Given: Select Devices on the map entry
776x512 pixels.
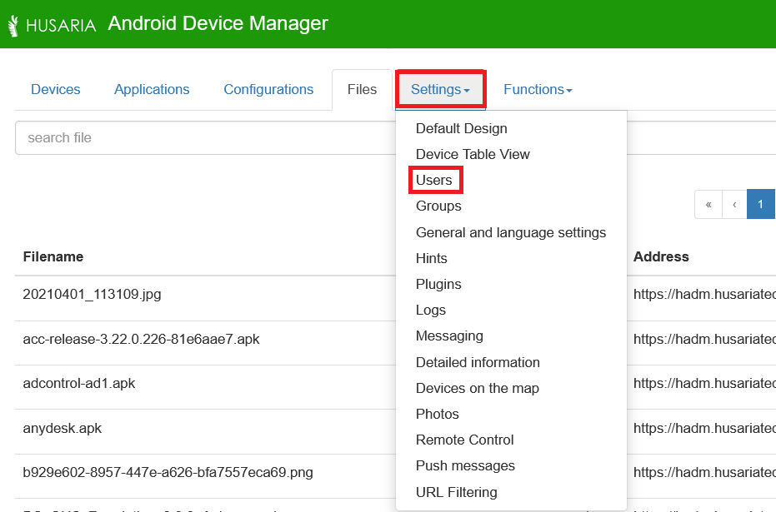Looking at the screenshot, I should point(477,388).
